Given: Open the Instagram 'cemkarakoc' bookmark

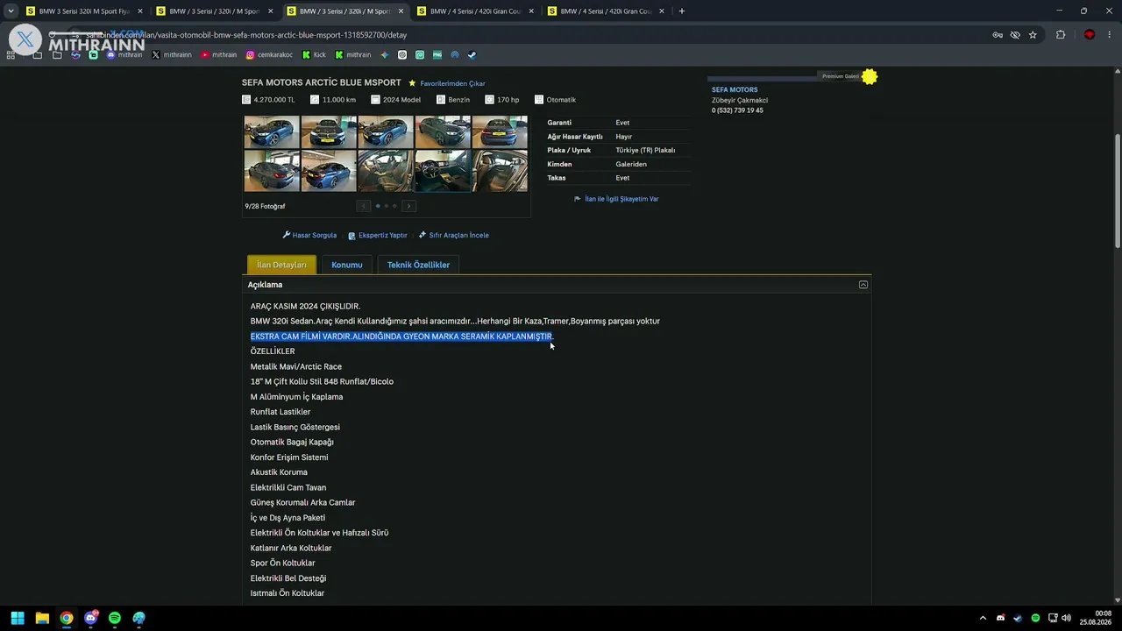Looking at the screenshot, I should pos(269,54).
